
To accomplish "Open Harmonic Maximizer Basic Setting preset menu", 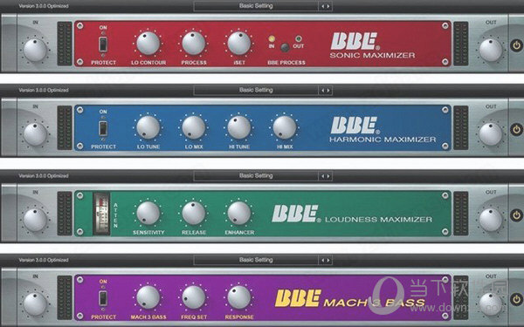I will pos(256,90).
